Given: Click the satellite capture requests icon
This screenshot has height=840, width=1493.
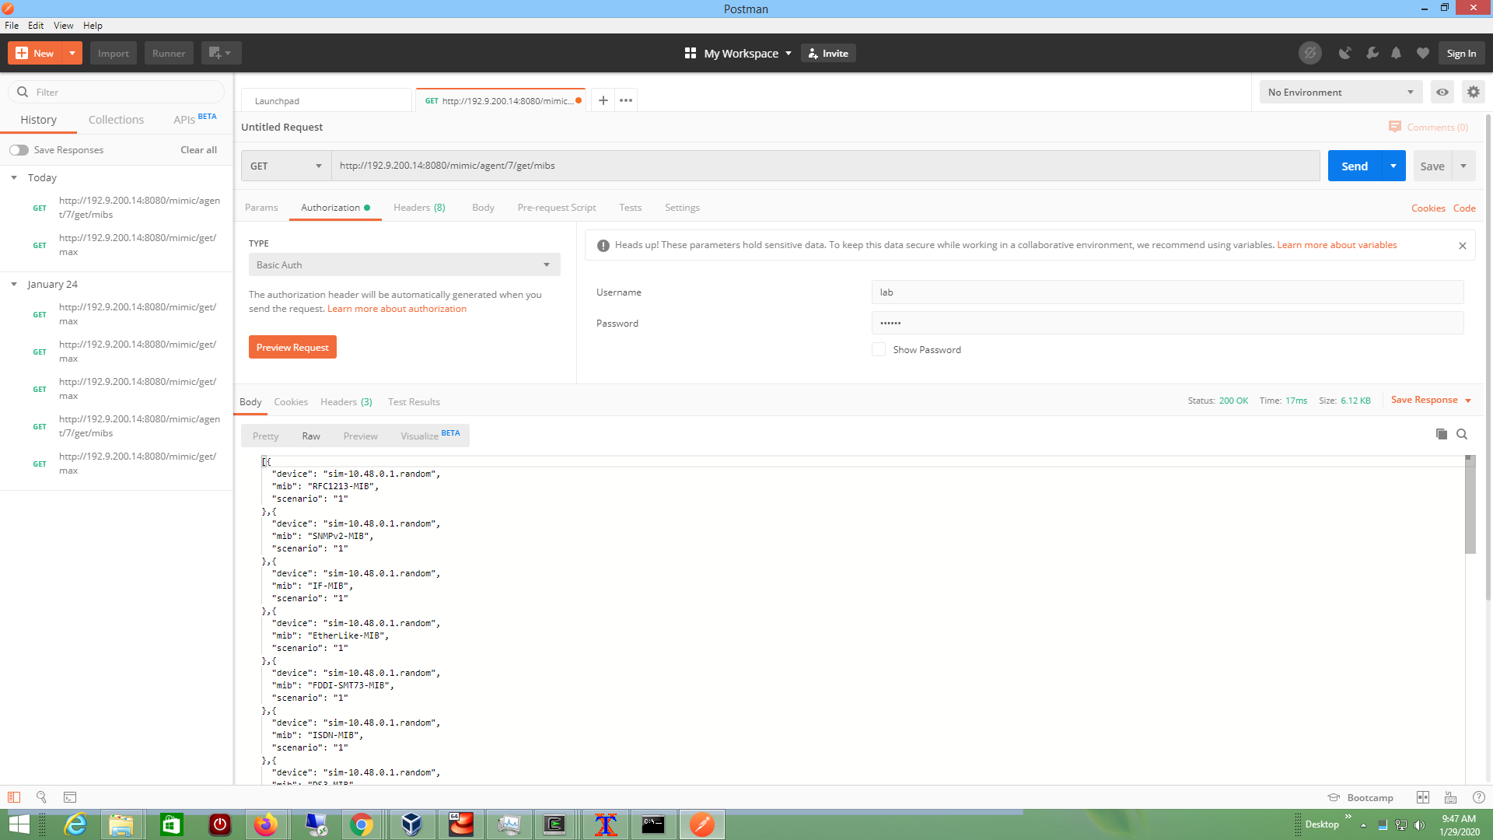Looking at the screenshot, I should click(1344, 53).
